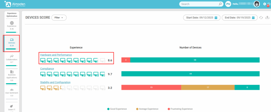Click the amber bar segment showing 17
The width and height of the screenshot is (271, 112).
click(x=208, y=87)
